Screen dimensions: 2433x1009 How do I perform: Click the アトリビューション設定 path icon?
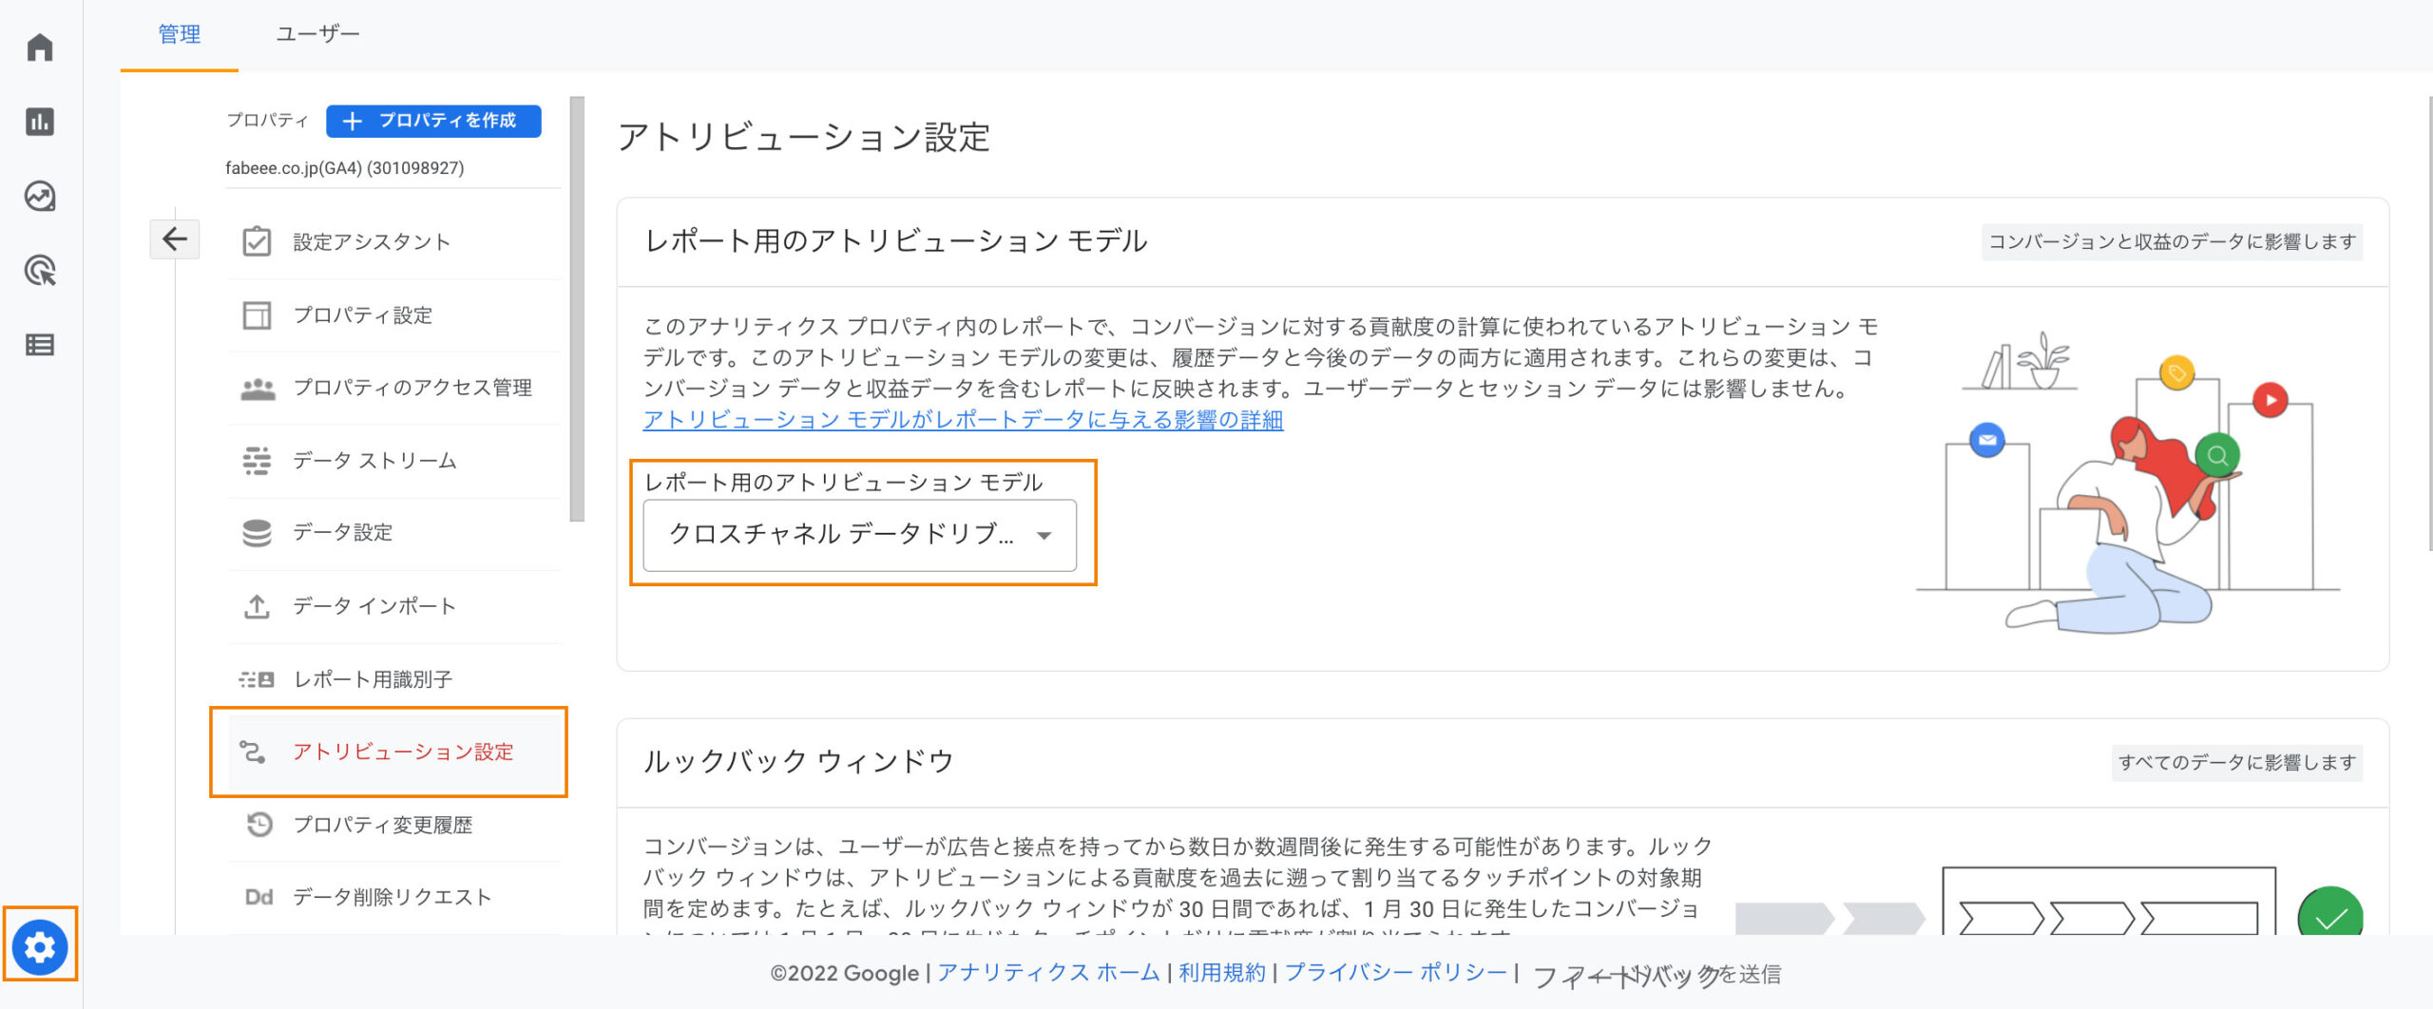252,752
